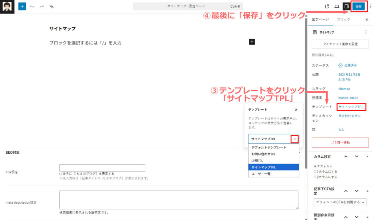Click the black add block button in editor
The width and height of the screenshot is (373, 220).
pos(252,42)
